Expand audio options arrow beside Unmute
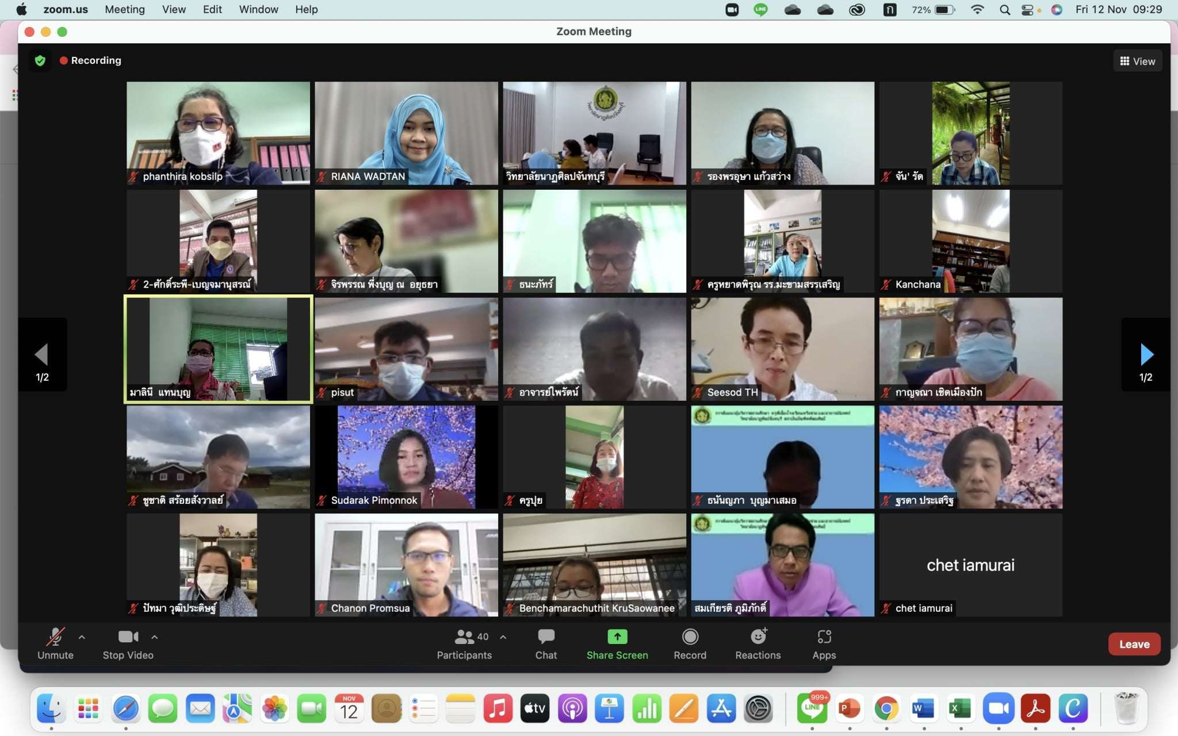Viewport: 1178px width, 736px height. coord(82,637)
